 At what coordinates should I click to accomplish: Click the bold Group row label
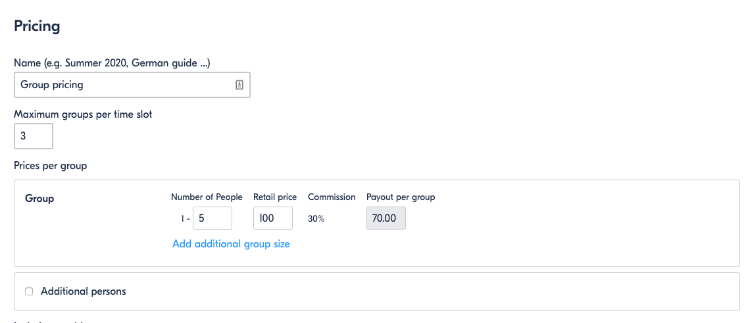39,199
